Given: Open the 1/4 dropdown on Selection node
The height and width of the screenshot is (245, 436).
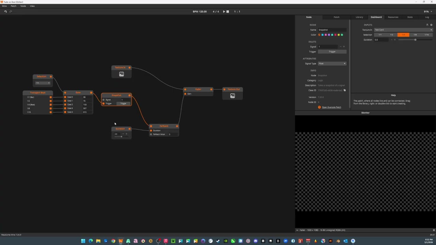Looking at the screenshot, I should (43, 83).
